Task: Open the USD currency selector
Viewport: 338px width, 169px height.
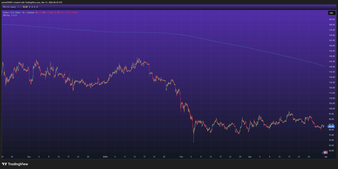Action: pyautogui.click(x=331, y=13)
